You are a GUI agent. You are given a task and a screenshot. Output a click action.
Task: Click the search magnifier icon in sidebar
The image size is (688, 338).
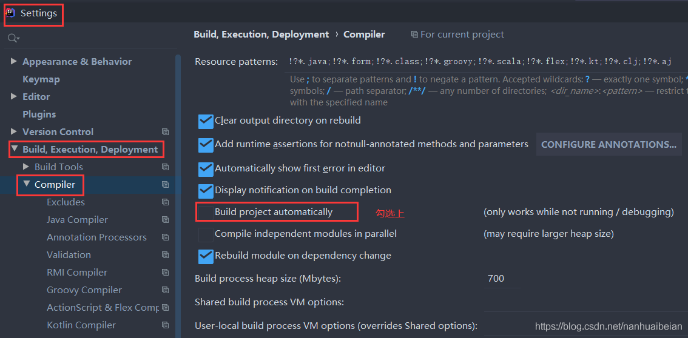[12, 38]
